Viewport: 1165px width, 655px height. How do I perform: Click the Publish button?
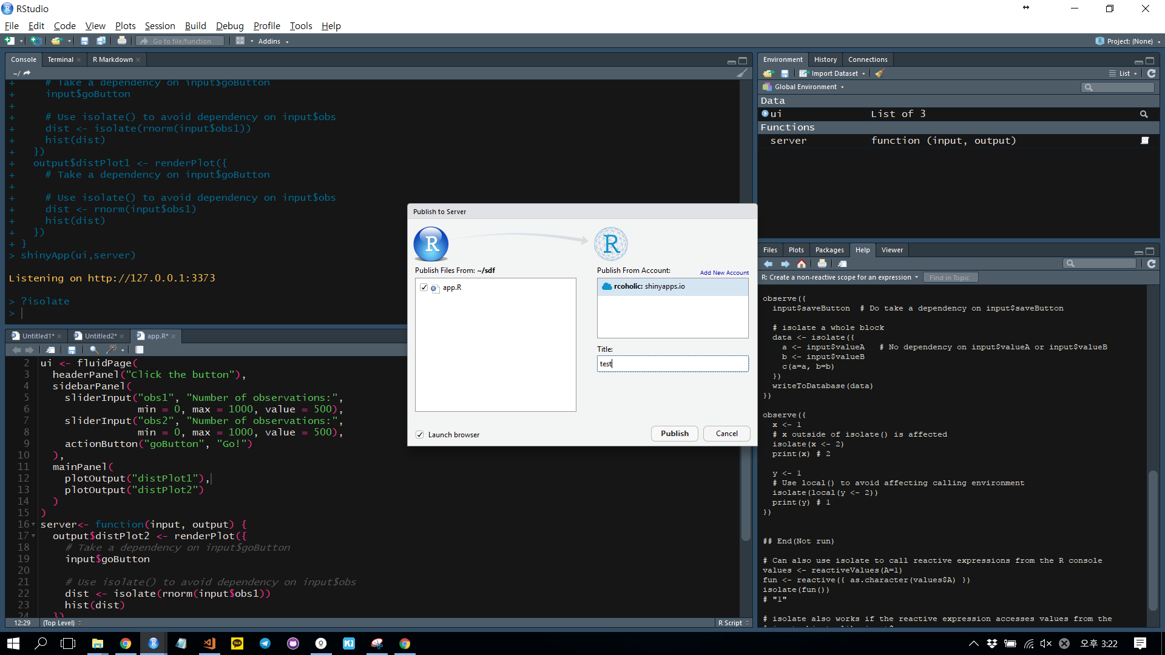pyautogui.click(x=674, y=434)
